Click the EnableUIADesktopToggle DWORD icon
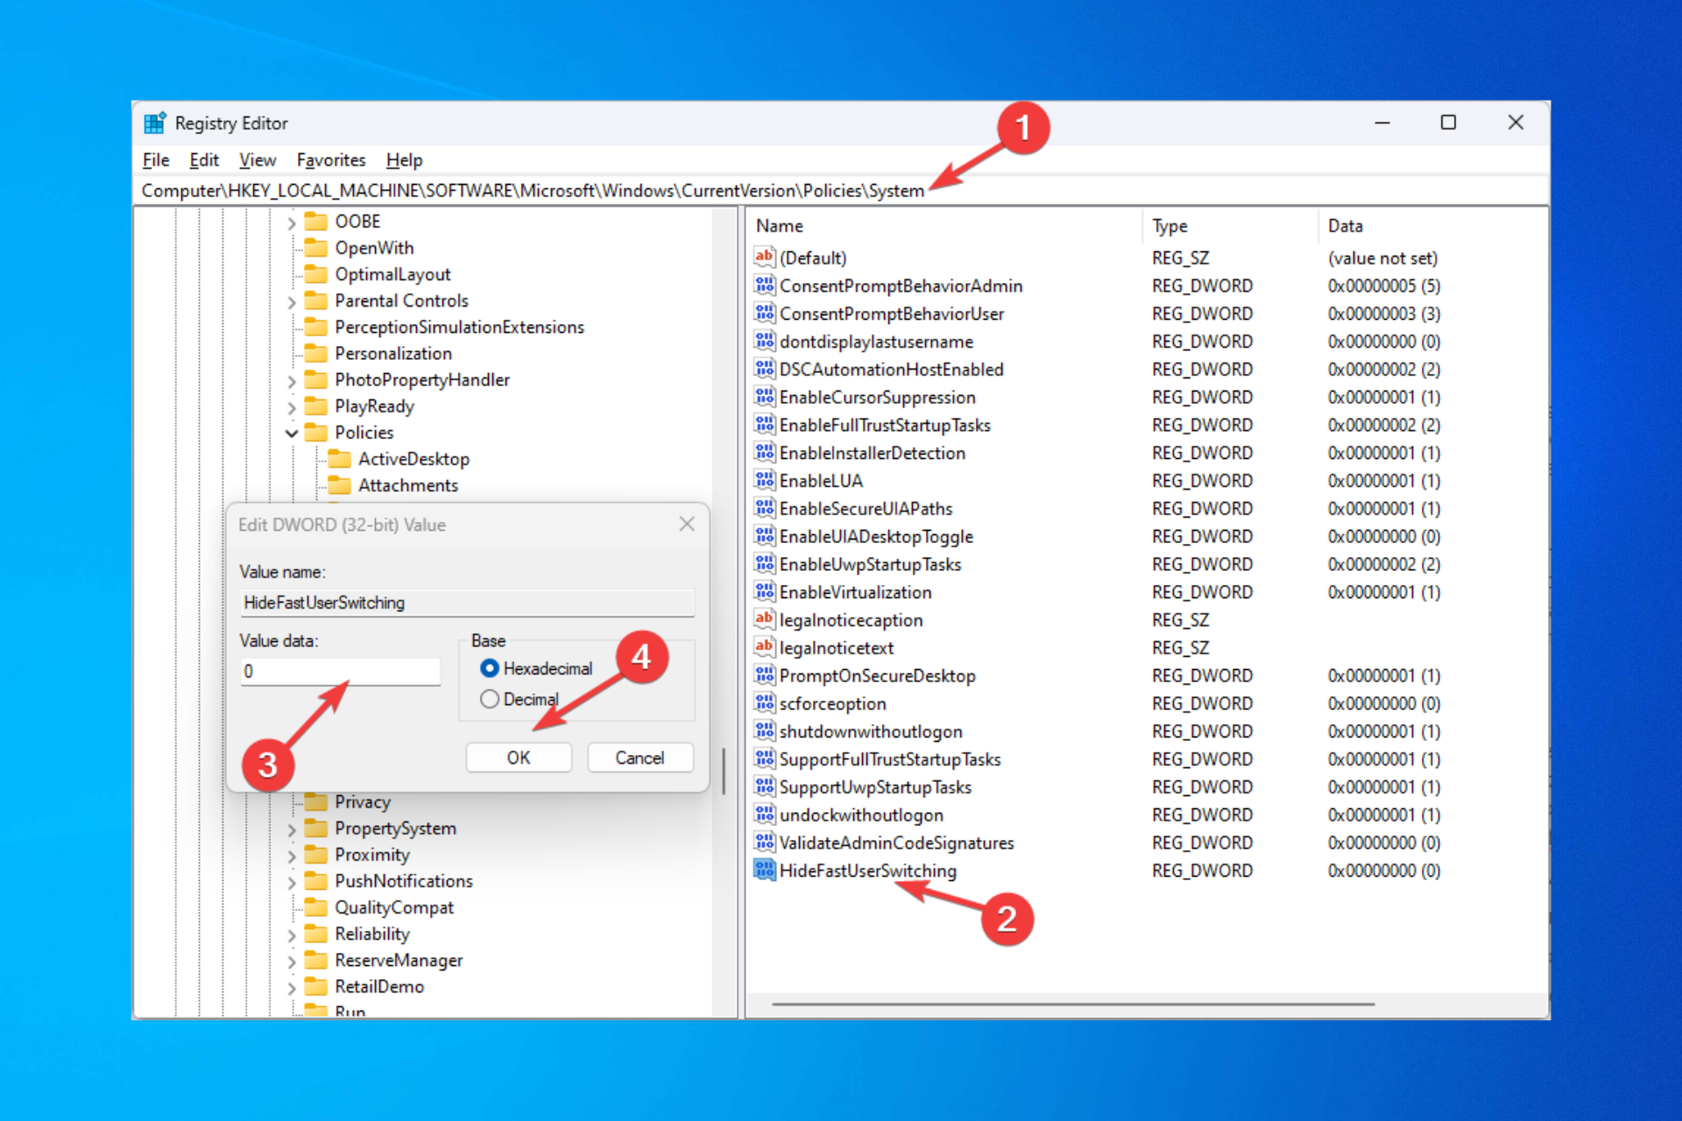The height and width of the screenshot is (1121, 1682). [764, 536]
